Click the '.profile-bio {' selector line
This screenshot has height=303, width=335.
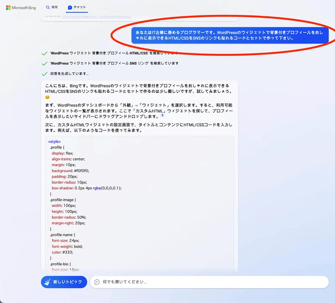click(60, 264)
